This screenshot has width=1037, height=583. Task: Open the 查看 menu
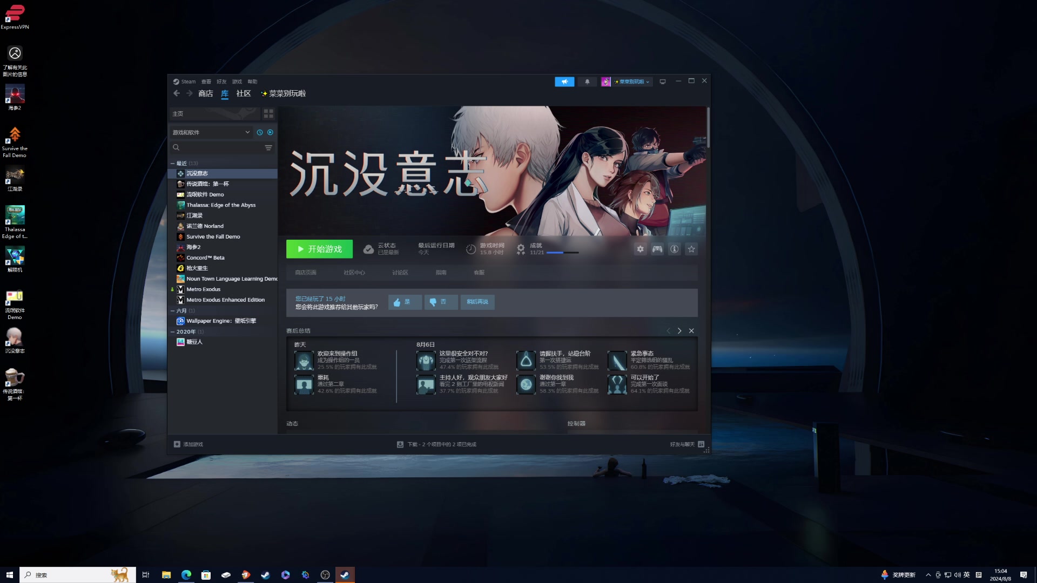206,82
